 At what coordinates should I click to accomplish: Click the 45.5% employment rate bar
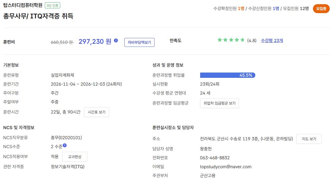(x=228, y=75)
